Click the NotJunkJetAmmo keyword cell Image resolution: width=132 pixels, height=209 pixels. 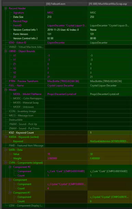(109, 141)
